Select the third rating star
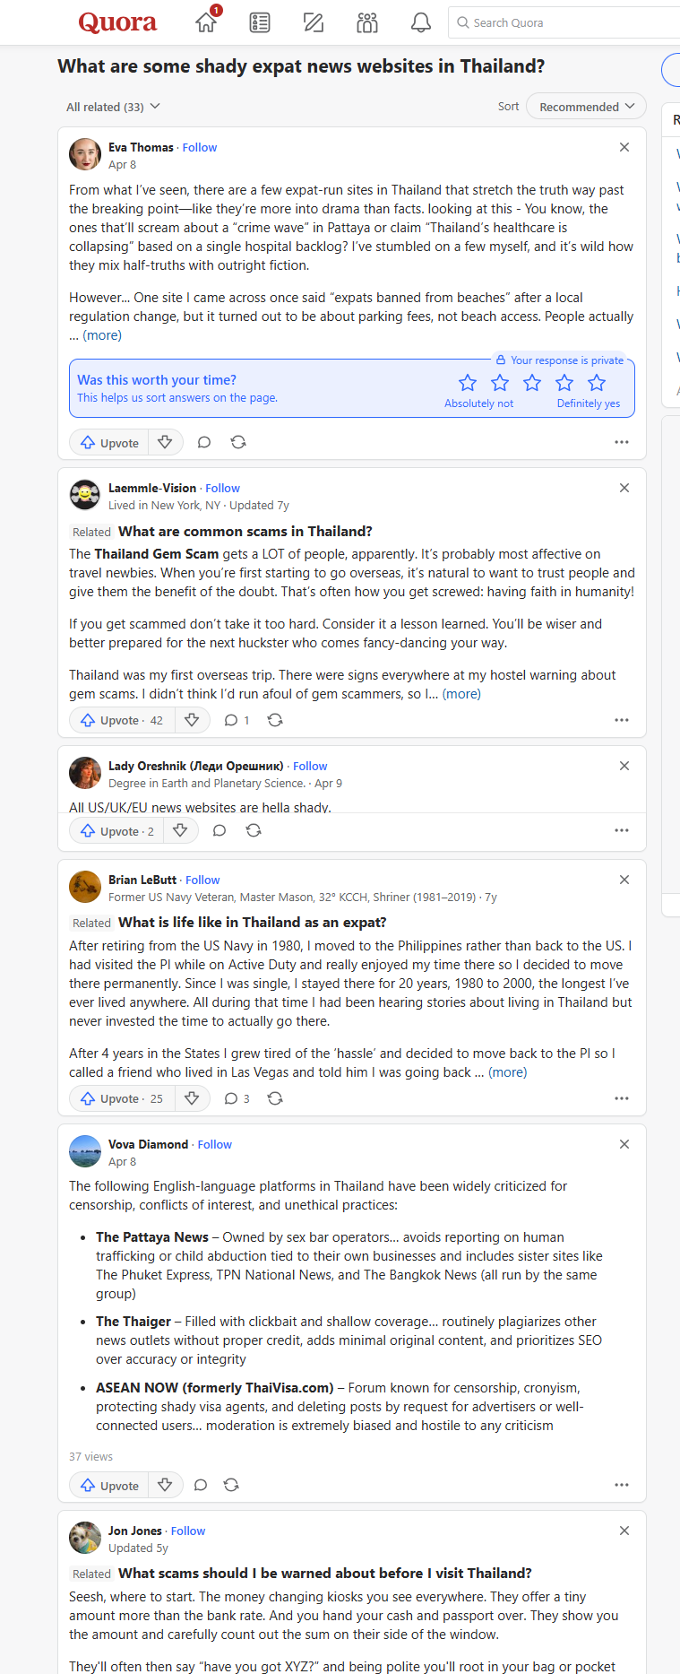 532,383
